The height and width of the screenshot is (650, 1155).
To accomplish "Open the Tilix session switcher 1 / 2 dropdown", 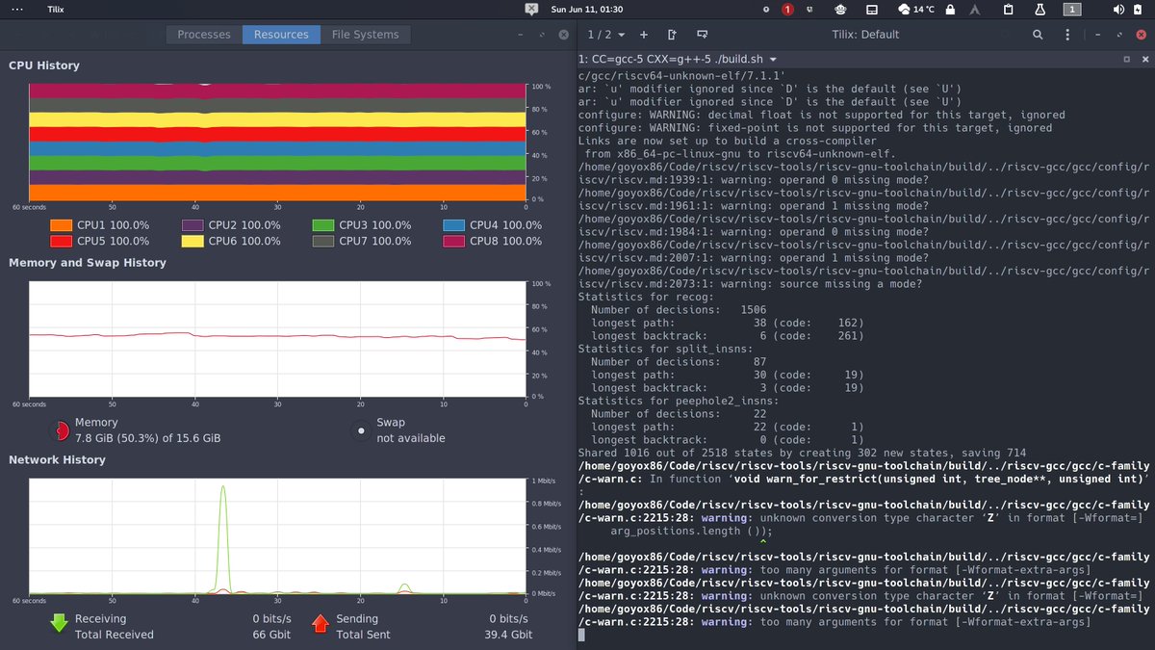I will (x=606, y=35).
